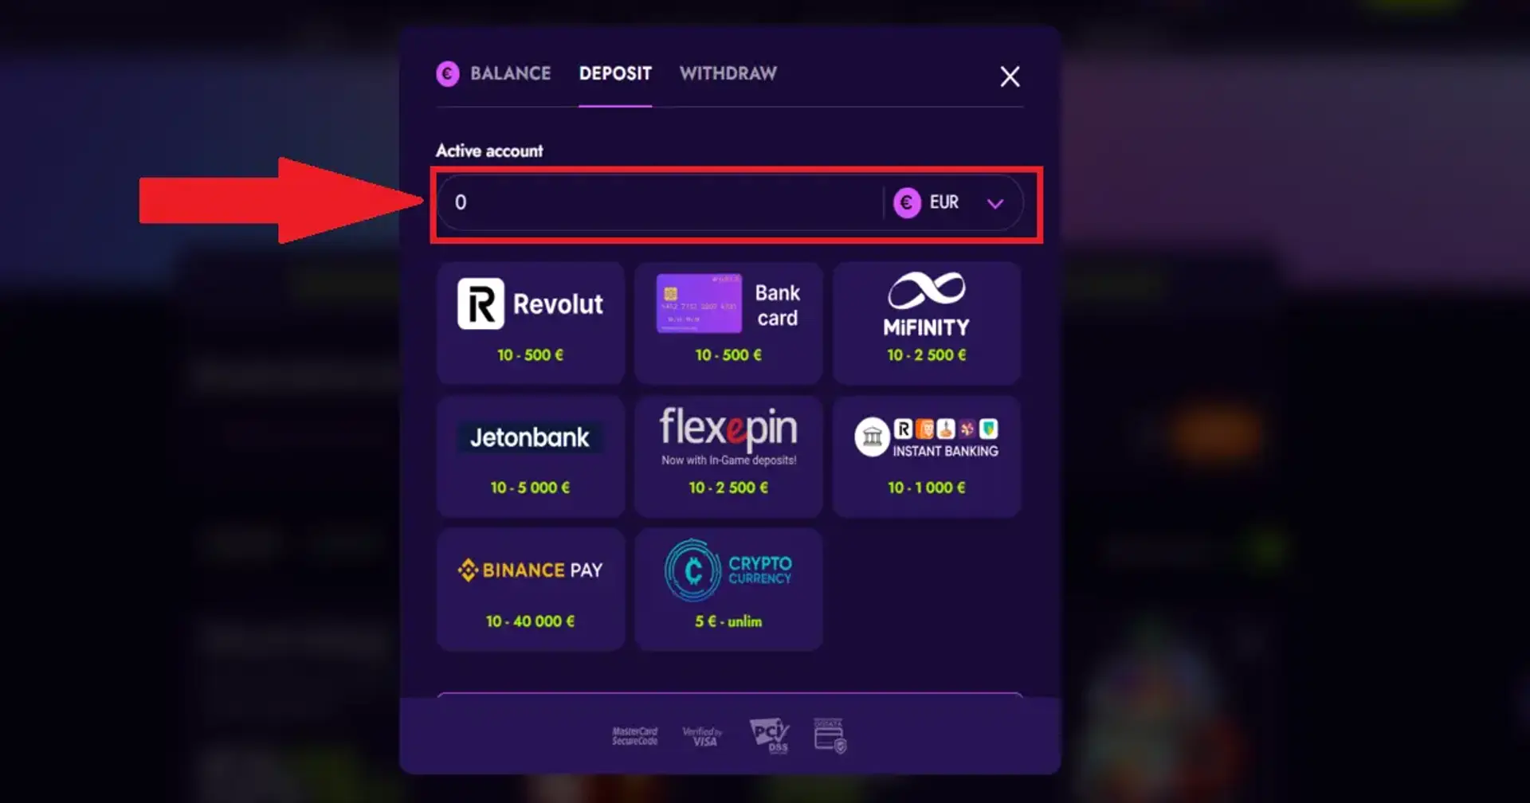Screen dimensions: 1530x803
Task: Click Instant Banking limit 10 - 1 000 €
Action: click(x=927, y=487)
